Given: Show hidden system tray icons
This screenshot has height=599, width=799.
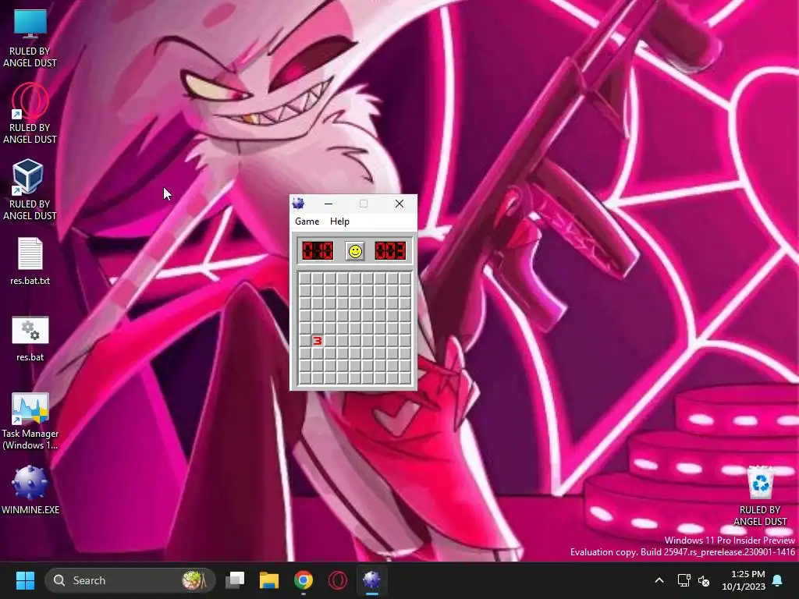Looking at the screenshot, I should point(659,580).
